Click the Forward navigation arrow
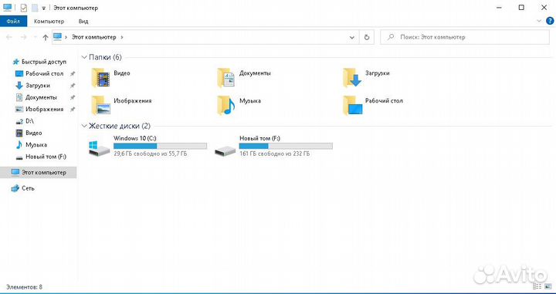556x294 pixels. (23, 37)
